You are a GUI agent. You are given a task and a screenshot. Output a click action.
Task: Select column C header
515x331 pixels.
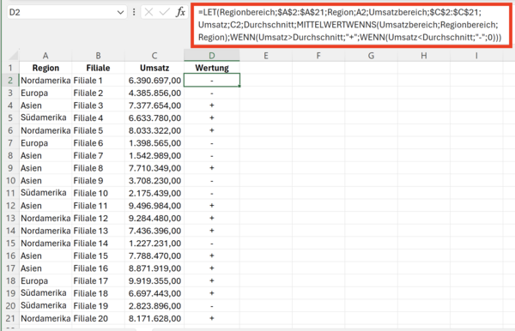pos(154,56)
